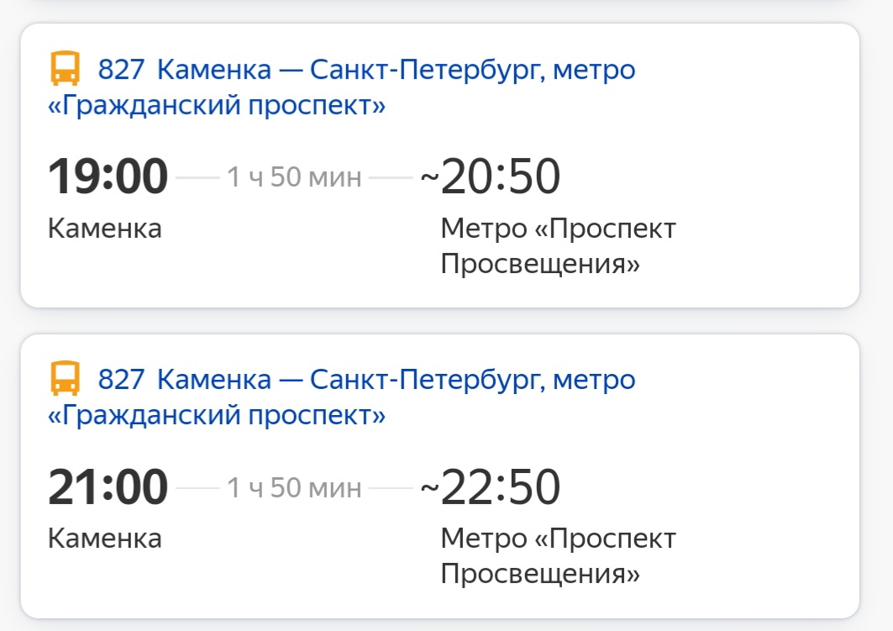The width and height of the screenshot is (893, 631).
Task: Click the 1 ч 50 мин duration on the 21:00 trip
Action: (294, 488)
